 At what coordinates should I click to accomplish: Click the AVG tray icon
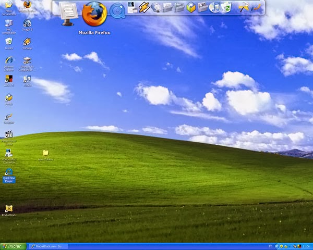pyautogui.click(x=299, y=246)
